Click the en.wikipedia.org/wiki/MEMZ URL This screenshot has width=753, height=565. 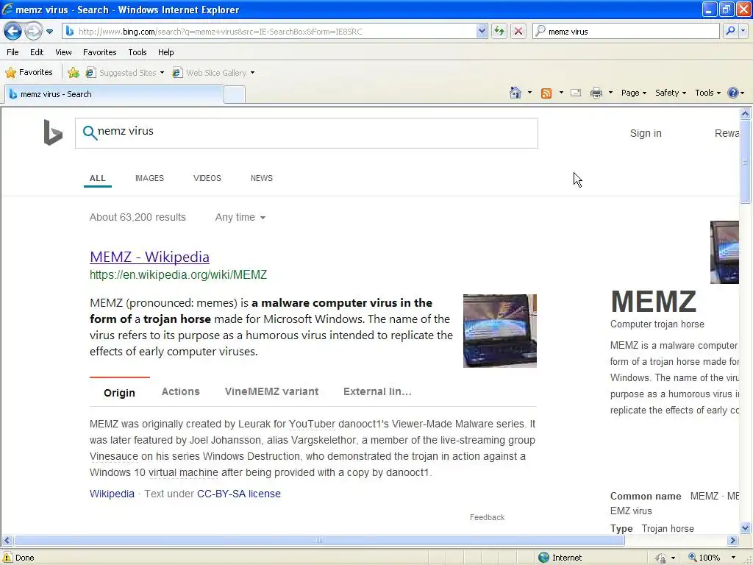(x=178, y=275)
